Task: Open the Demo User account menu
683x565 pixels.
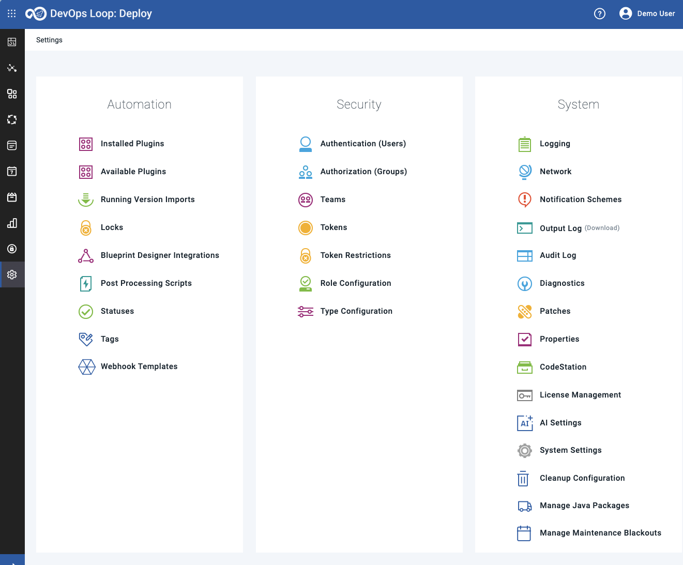Action: pos(647,13)
